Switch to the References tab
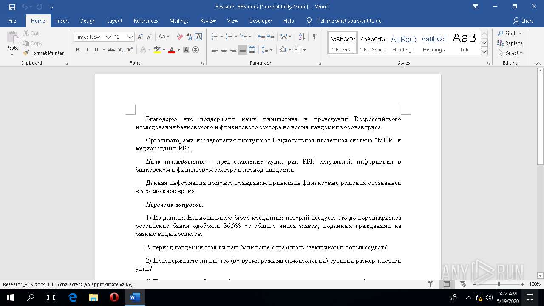 click(146, 21)
